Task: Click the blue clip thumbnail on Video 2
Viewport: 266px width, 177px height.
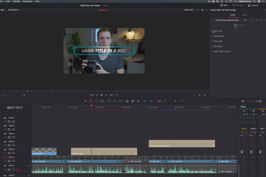Action: [x=44, y=151]
